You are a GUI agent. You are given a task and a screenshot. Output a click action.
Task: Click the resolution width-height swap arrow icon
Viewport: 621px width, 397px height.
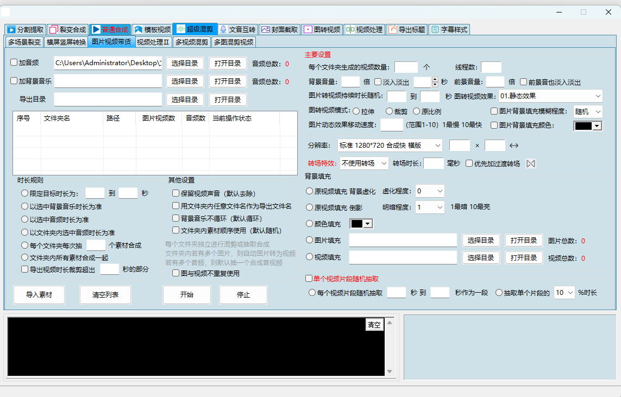(x=514, y=146)
